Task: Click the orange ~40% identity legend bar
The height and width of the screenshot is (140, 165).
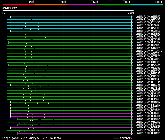Action: (x=50, y=5)
